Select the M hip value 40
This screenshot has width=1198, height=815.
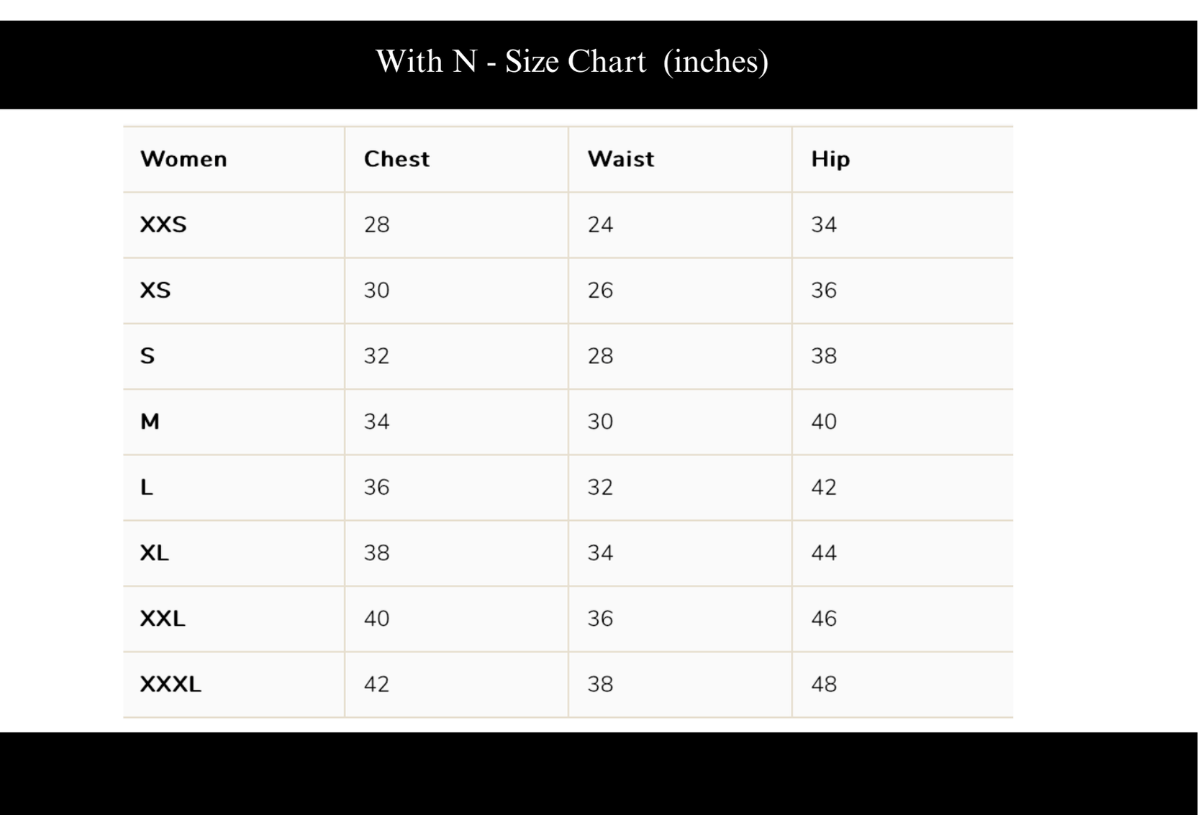(x=824, y=422)
